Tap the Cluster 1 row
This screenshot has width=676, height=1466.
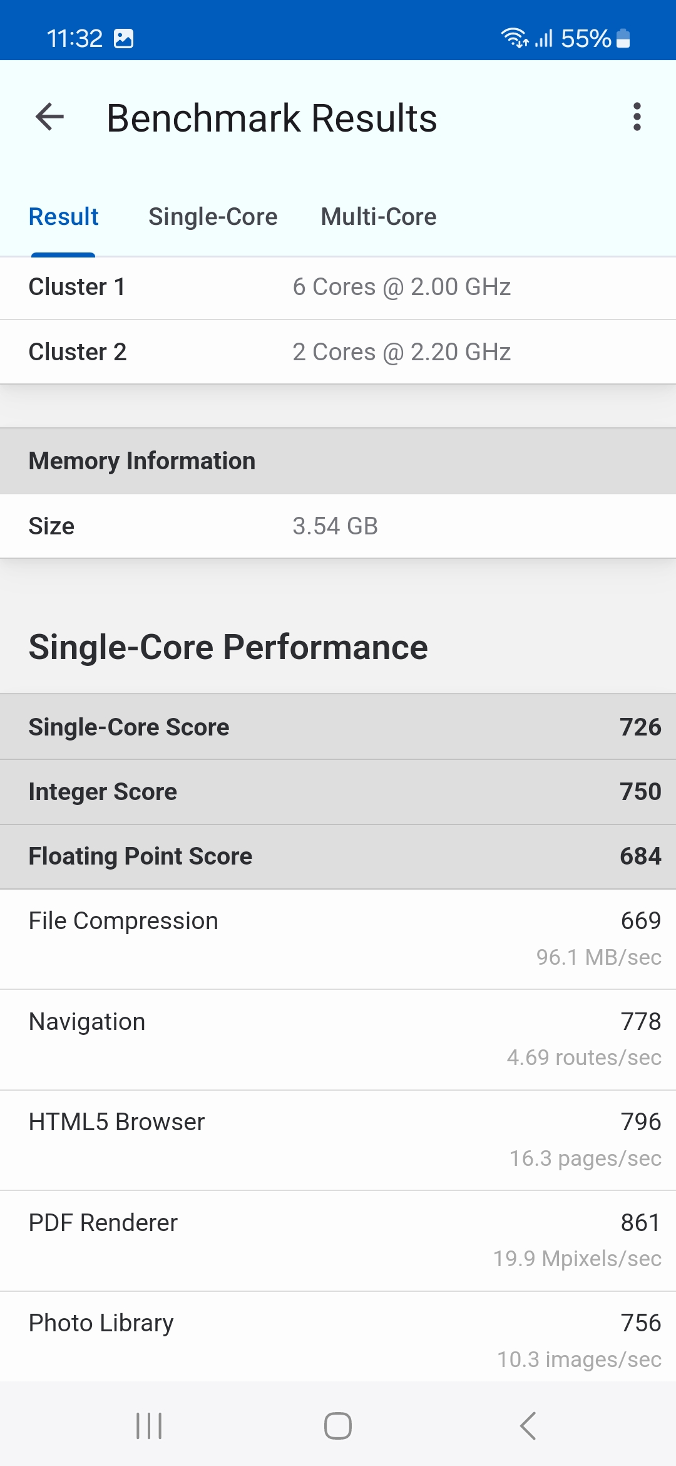point(338,288)
